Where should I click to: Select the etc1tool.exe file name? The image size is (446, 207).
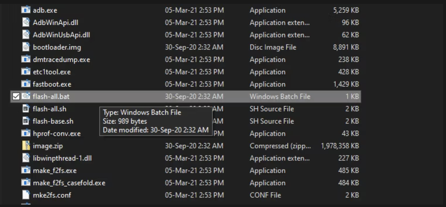click(52, 72)
